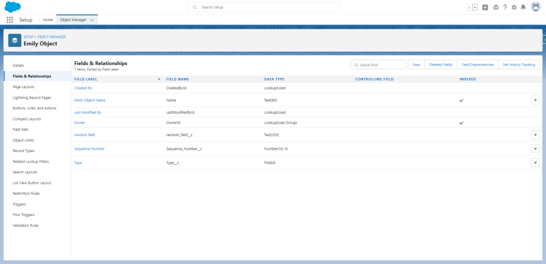This screenshot has width=546, height=264.
Task: Open the App Launcher grid icon
Action: [x=10, y=20]
